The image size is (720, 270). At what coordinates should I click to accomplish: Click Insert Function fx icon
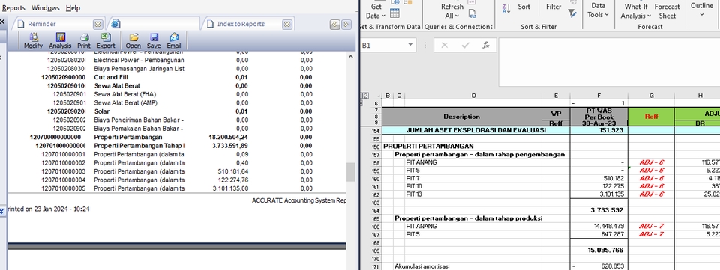[x=486, y=46]
